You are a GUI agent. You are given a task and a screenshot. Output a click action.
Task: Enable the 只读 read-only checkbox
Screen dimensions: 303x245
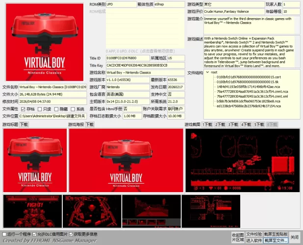(x=40, y=109)
